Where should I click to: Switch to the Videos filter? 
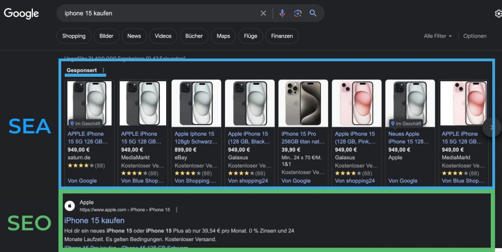(163, 36)
